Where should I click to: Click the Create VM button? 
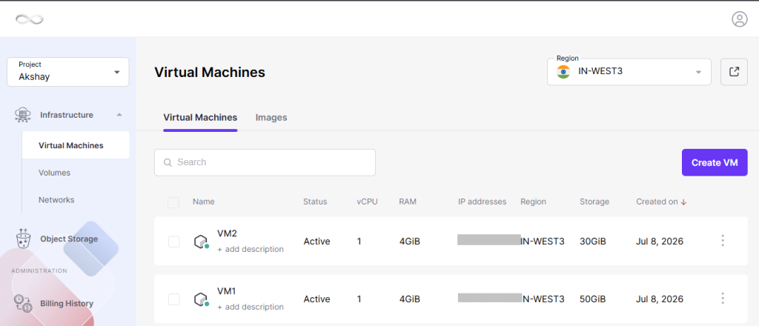click(x=715, y=162)
